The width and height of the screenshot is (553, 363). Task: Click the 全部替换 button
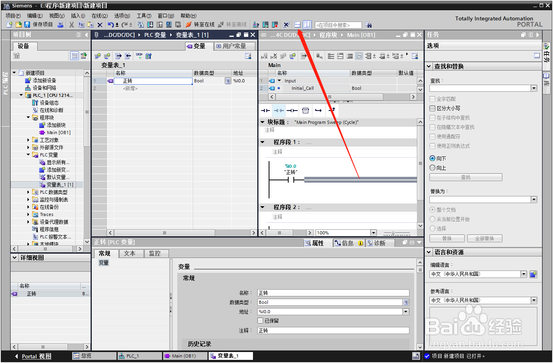[484, 238]
